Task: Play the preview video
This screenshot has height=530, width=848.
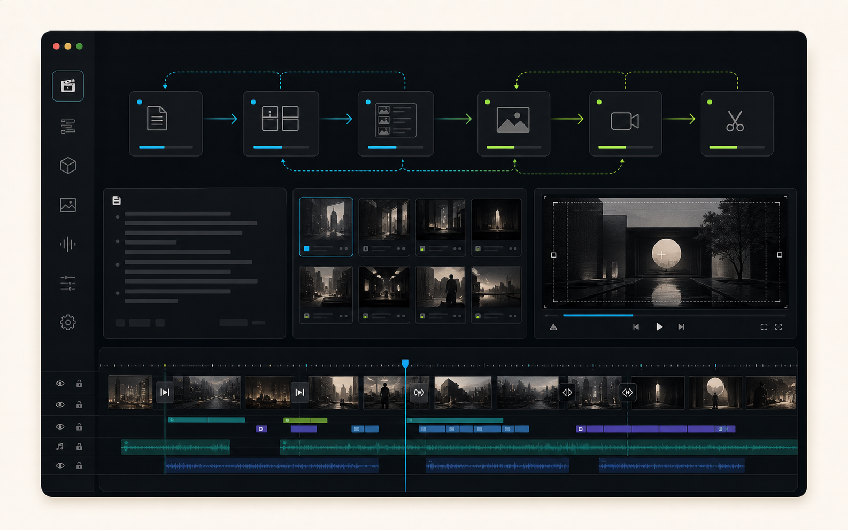Action: click(x=659, y=327)
